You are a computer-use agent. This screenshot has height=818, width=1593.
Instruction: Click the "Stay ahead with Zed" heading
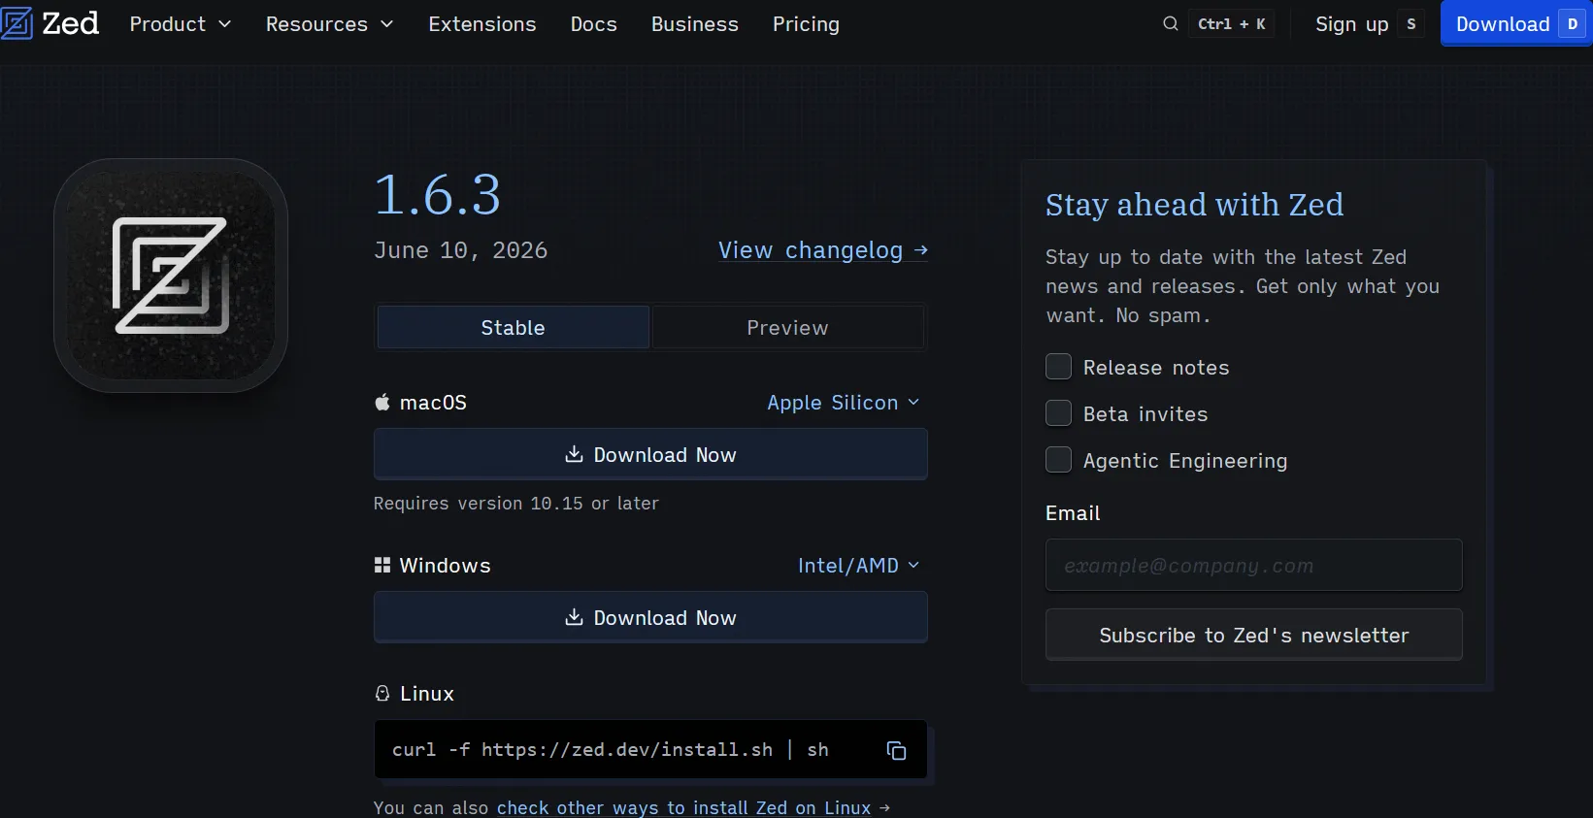(x=1194, y=205)
